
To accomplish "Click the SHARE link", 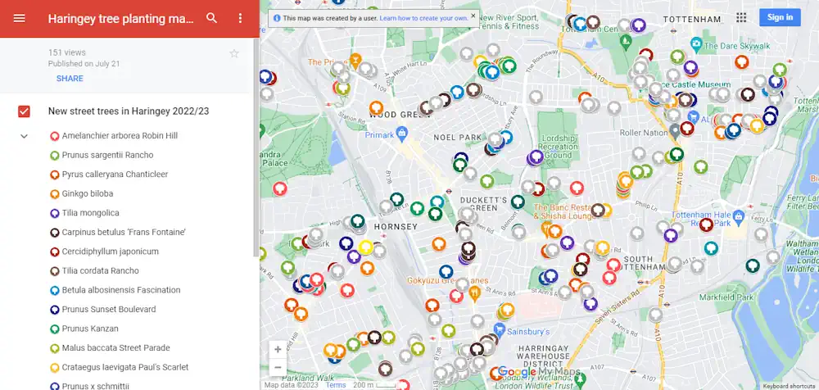I will (70, 79).
